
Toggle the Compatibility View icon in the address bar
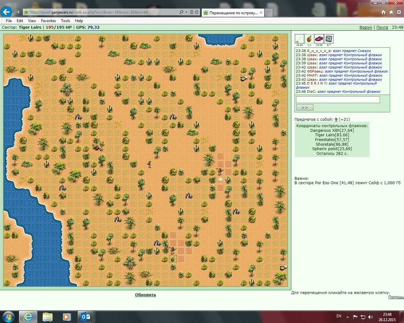(192, 12)
